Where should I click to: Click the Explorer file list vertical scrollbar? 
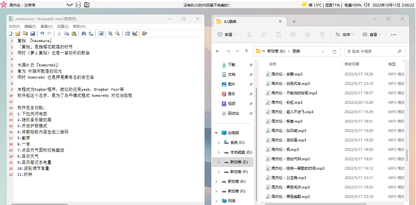pyautogui.click(x=407, y=155)
